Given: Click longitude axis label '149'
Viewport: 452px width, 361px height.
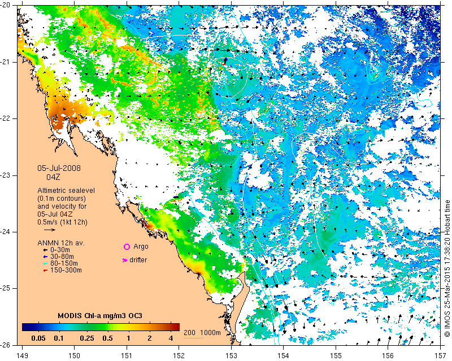Looking at the screenshot, I should pyautogui.click(x=22, y=356).
